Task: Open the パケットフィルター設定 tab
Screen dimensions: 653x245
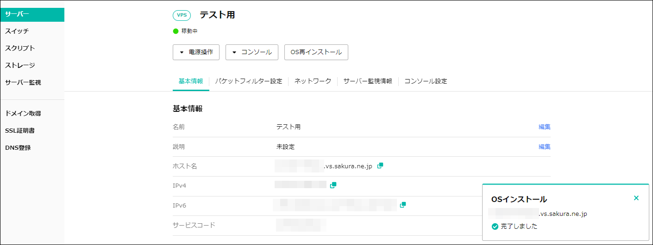Action: click(248, 81)
